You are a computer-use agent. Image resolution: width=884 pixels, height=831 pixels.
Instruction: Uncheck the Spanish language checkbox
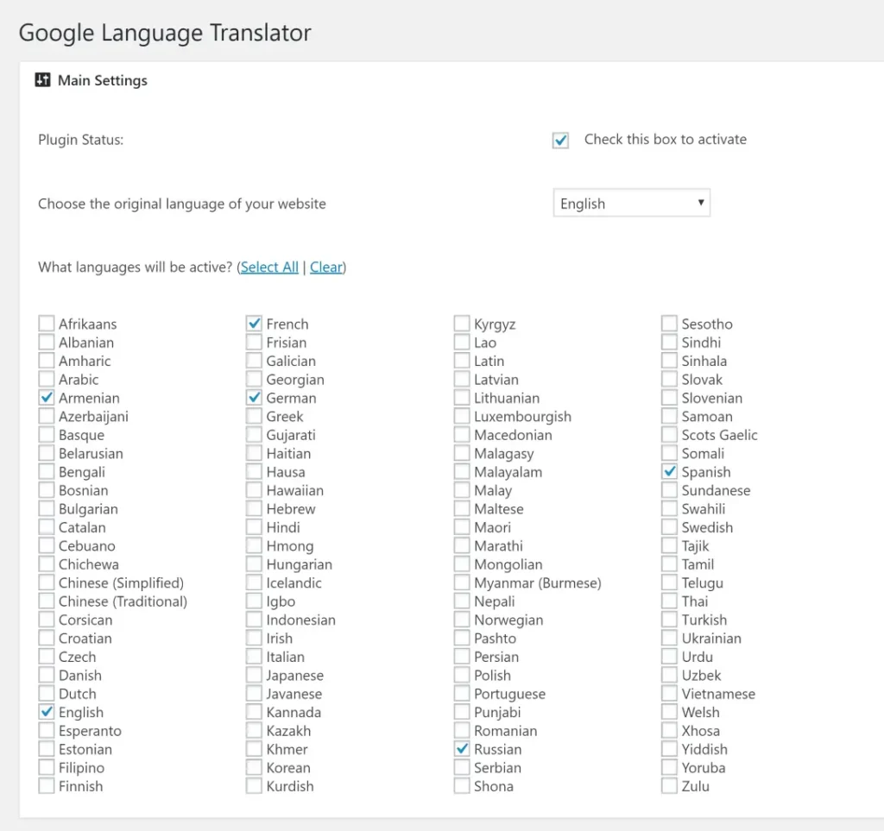(669, 471)
